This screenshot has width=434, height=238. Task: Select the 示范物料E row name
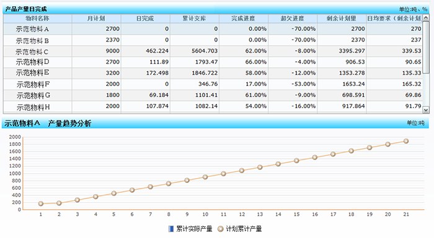[x=32, y=73]
